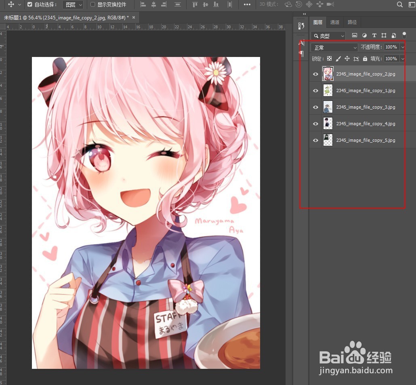The width and height of the screenshot is (416, 385).
Task: Click thumbnail of 2345_image_file_copy_3.jpg layer
Action: click(x=328, y=107)
